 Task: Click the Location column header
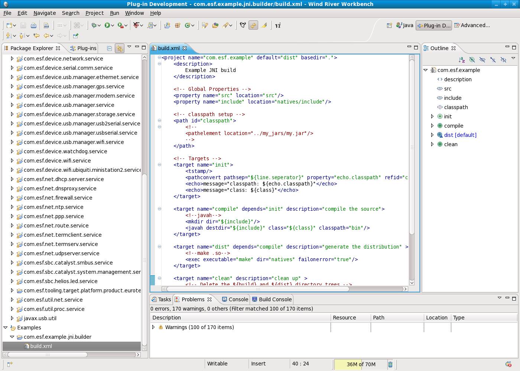pos(437,318)
